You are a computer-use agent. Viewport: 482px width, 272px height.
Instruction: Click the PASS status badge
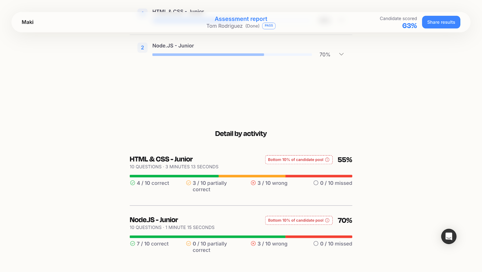click(269, 26)
